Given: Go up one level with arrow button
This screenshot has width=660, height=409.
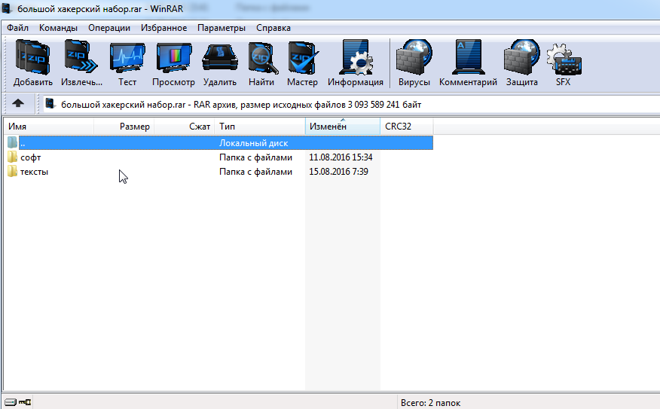Looking at the screenshot, I should click(17, 103).
